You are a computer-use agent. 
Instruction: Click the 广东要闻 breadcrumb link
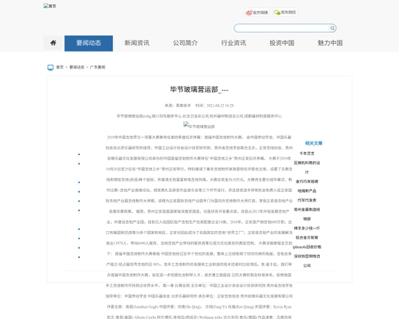pyautogui.click(x=98, y=67)
